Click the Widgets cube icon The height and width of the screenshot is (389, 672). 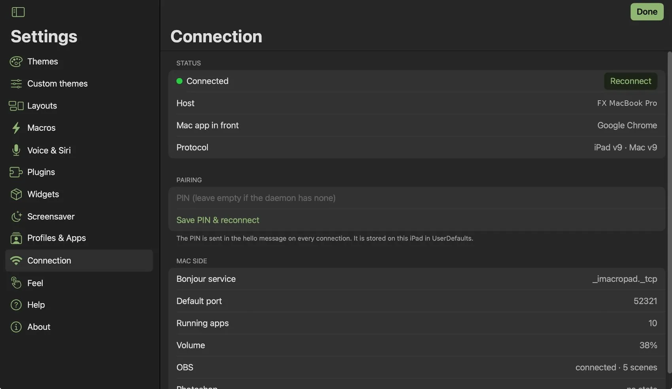(x=16, y=194)
